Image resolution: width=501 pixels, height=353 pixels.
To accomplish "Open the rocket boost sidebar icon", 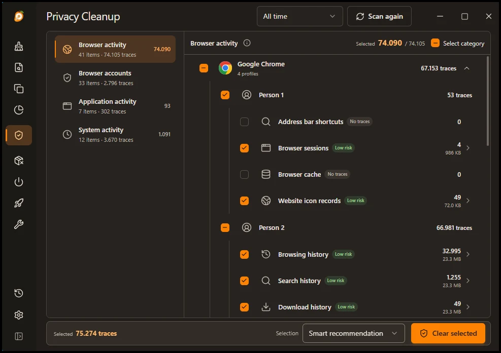I will [19, 203].
